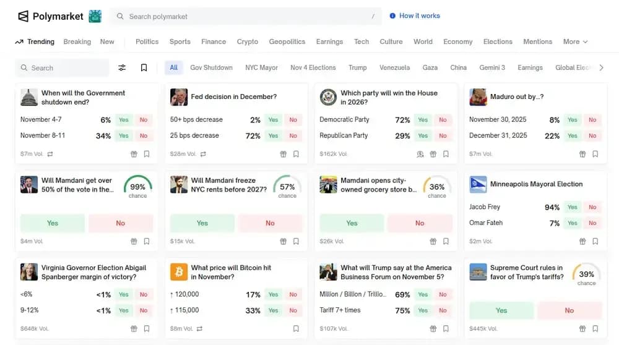This screenshot has width=619, height=345.
Task: Bookmark Mamdani freeze NYC rents market
Action: tap(296, 241)
